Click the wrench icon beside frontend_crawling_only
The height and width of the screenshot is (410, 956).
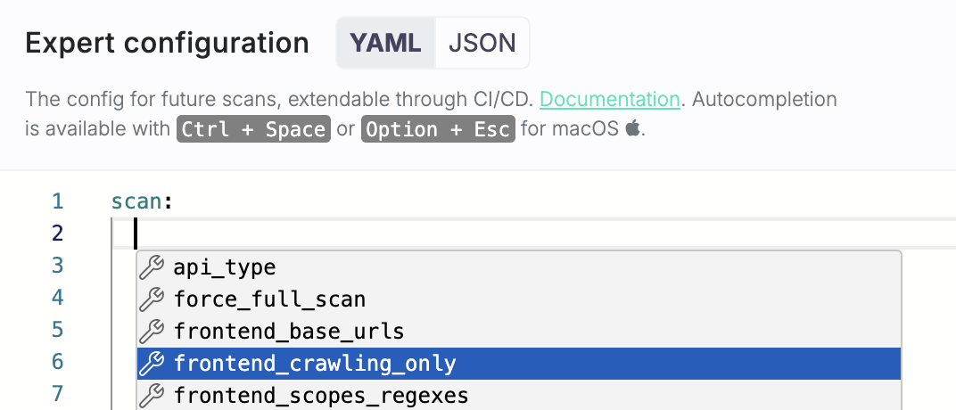[152, 364]
